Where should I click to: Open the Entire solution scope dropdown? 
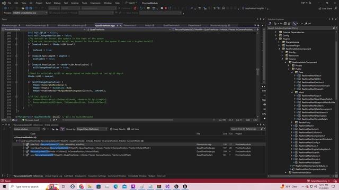click(27, 129)
